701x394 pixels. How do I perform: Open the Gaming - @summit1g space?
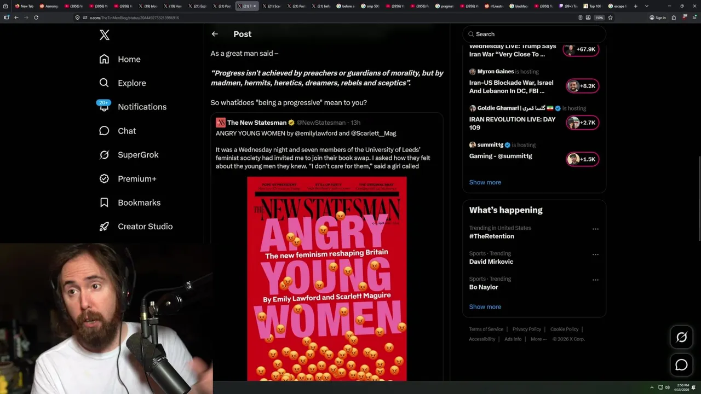pos(501,156)
